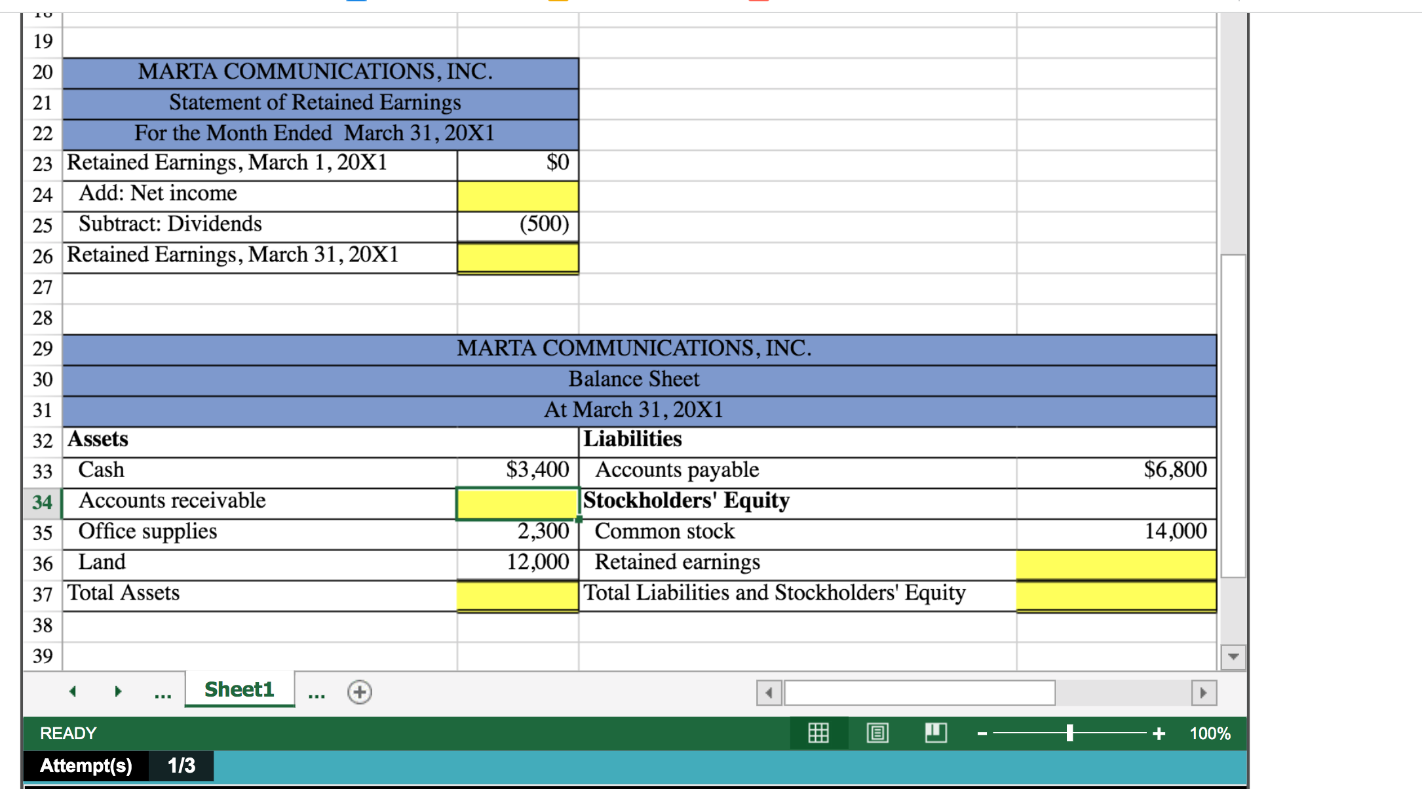Show hidden sheets via left ellipsis
The image size is (1422, 789).
point(163,693)
